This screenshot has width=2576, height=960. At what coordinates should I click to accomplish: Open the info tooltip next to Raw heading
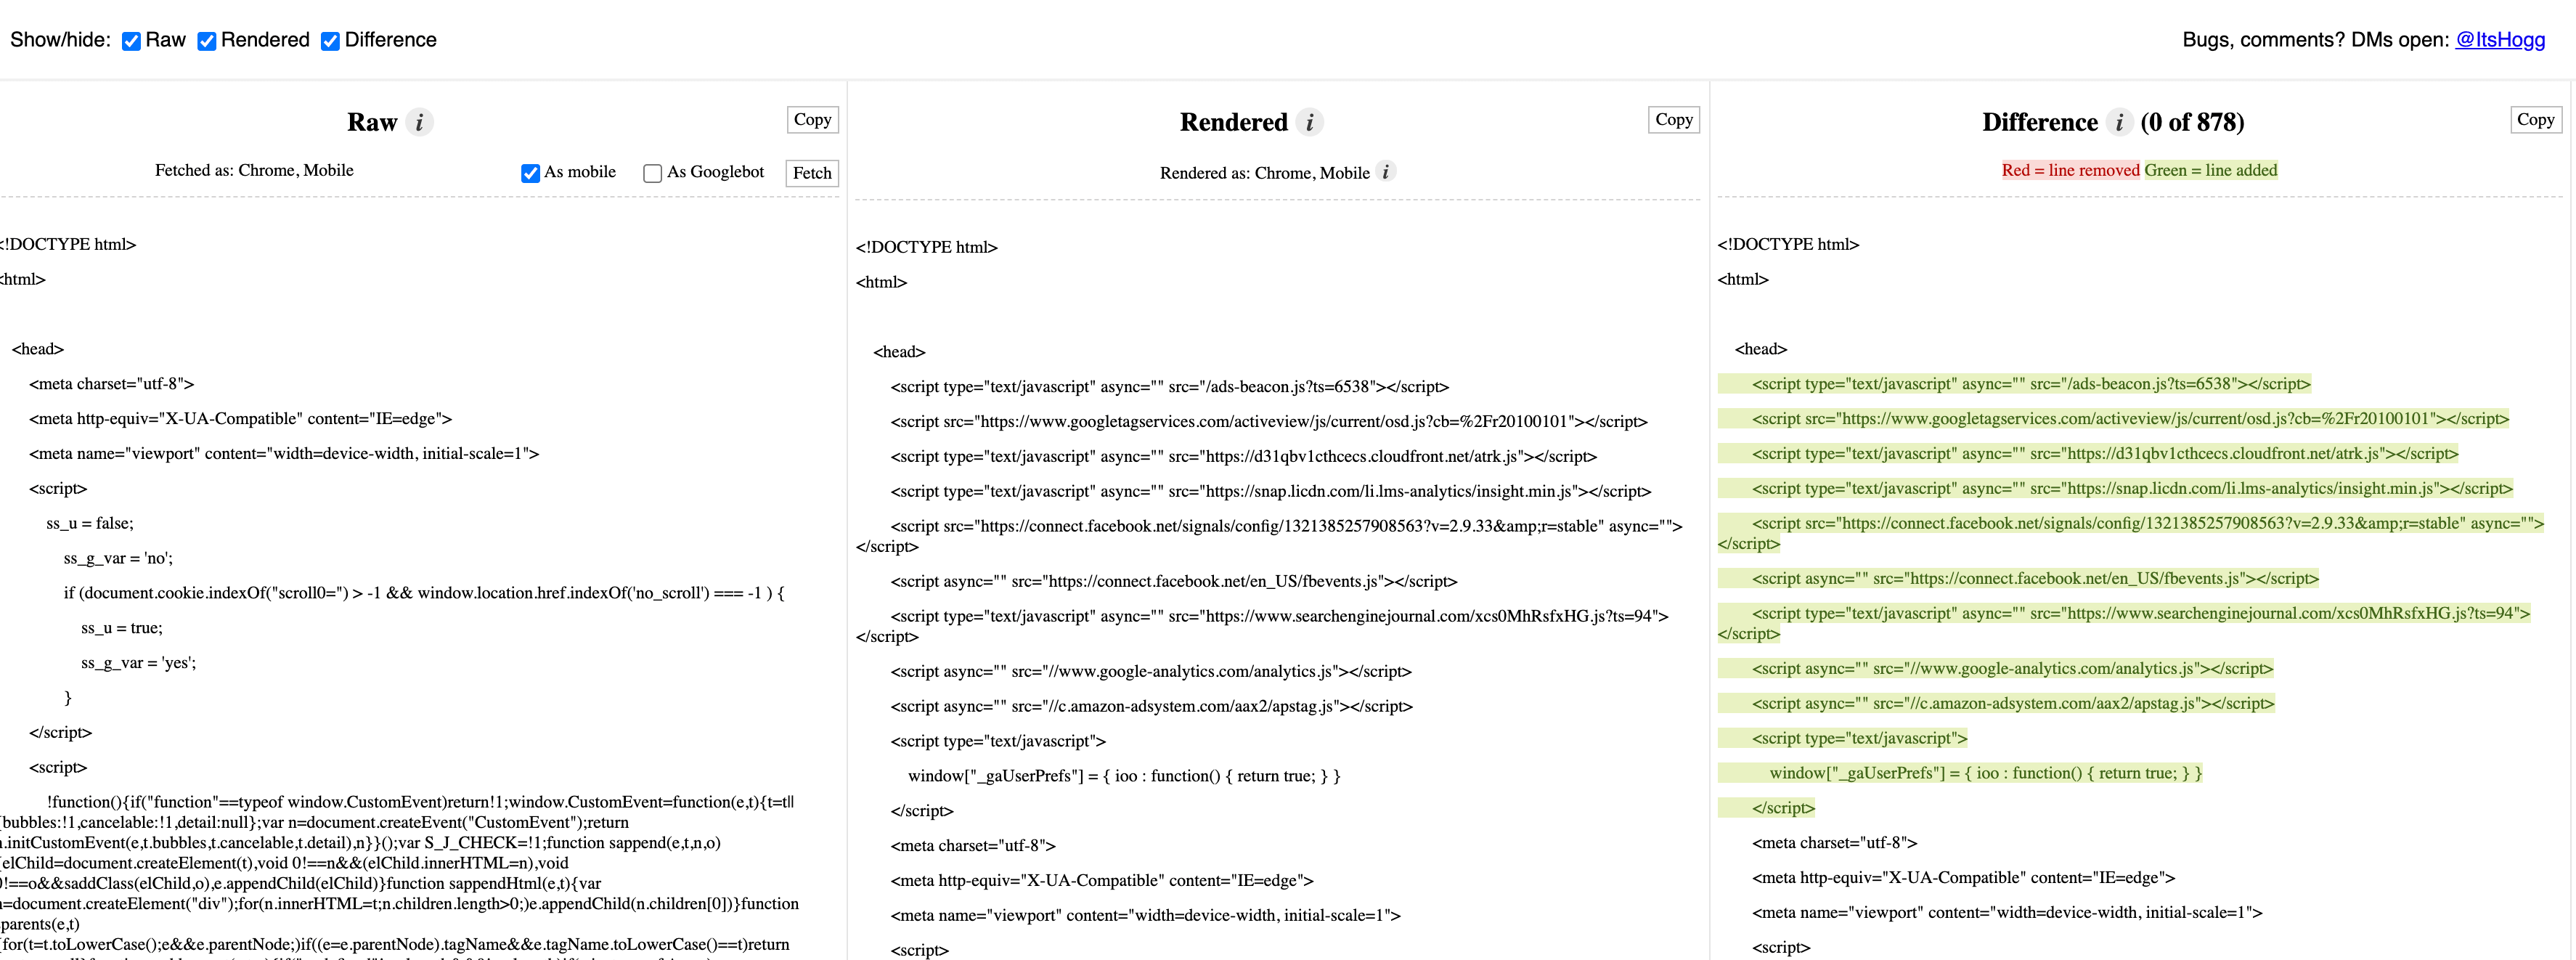[420, 122]
